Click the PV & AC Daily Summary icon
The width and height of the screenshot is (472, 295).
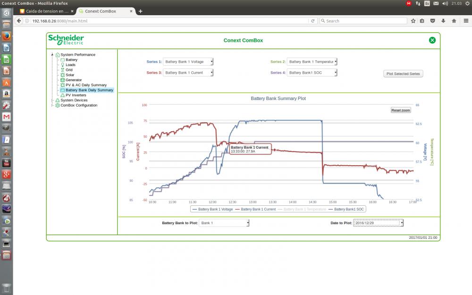tap(63, 85)
